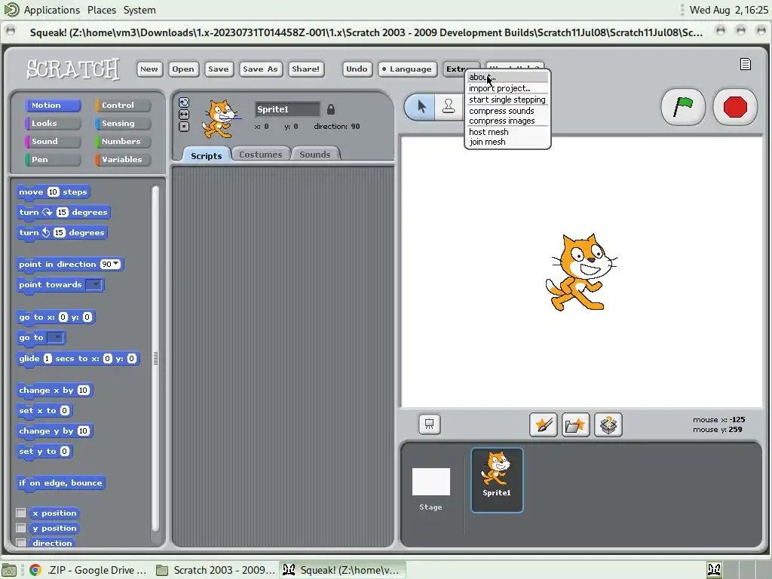Get a surprise sprite box icon

(x=608, y=425)
